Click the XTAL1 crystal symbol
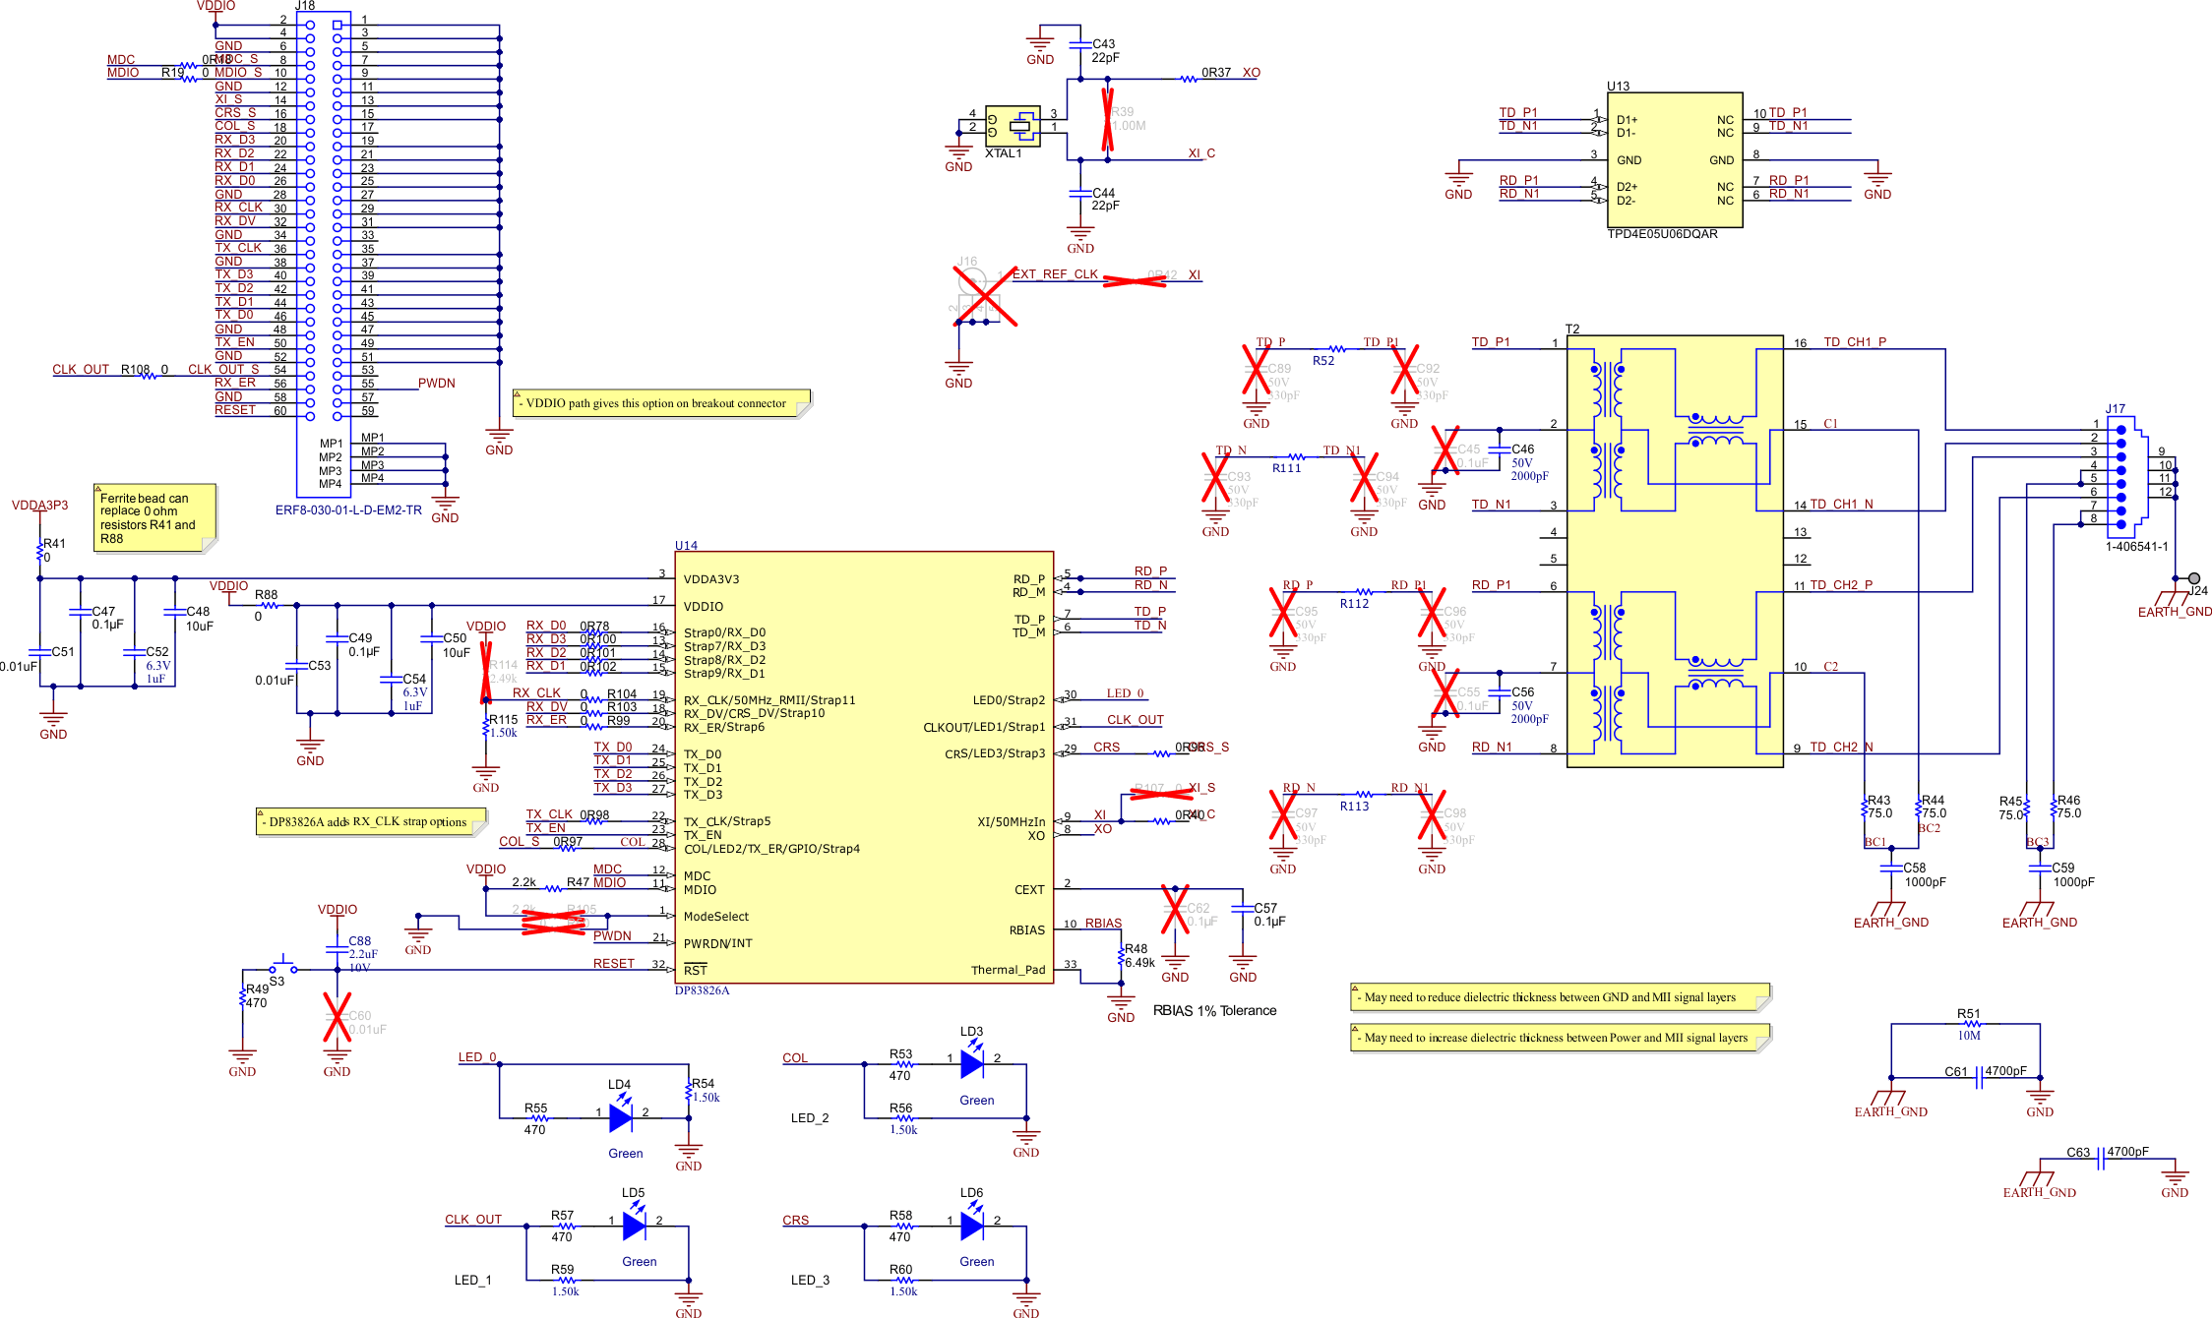The image size is (2212, 1318). tap(1013, 126)
